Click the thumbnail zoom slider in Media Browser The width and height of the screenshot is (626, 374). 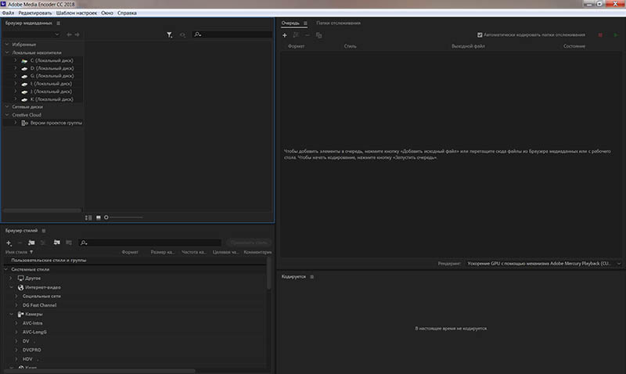point(124,218)
